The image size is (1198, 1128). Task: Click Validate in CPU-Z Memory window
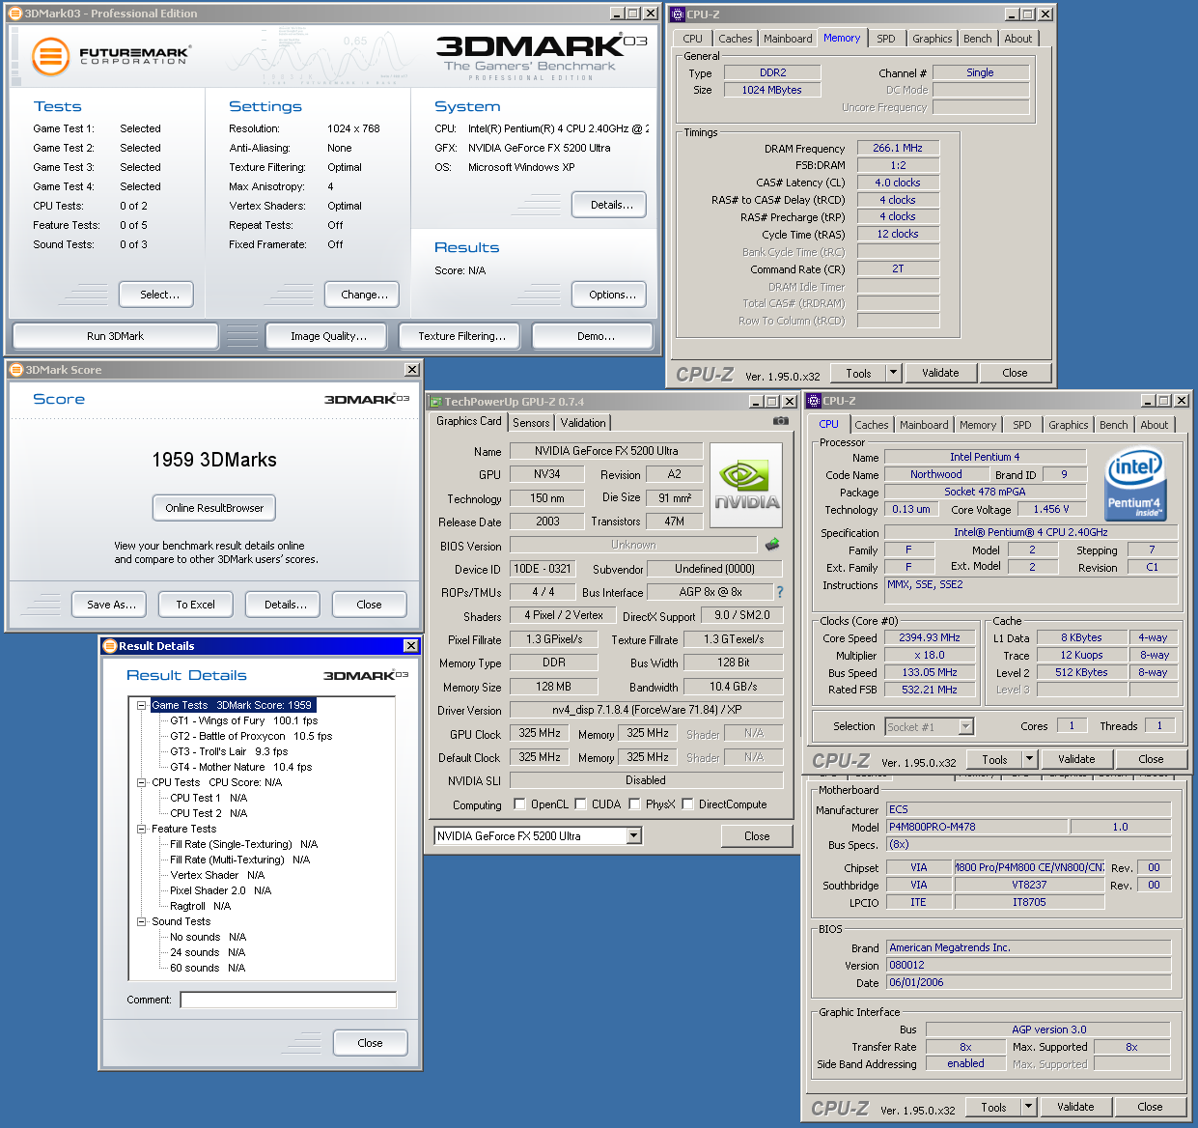pyautogui.click(x=940, y=373)
